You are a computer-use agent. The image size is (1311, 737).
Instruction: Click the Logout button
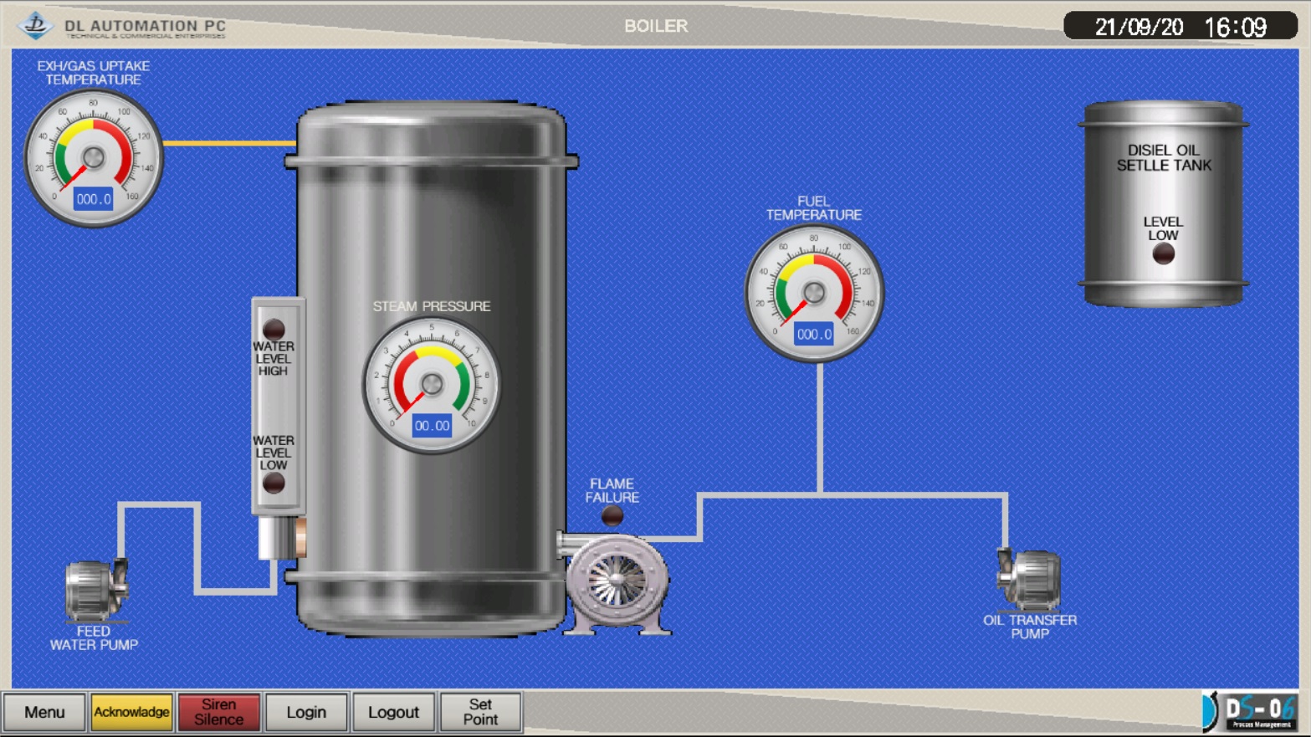click(x=393, y=712)
